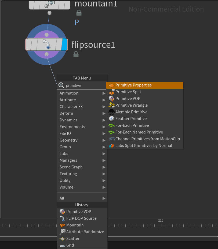Viewport: 218px width, 249px height.
Task: Select Primitive VOP from History icon
Action: [62, 212]
